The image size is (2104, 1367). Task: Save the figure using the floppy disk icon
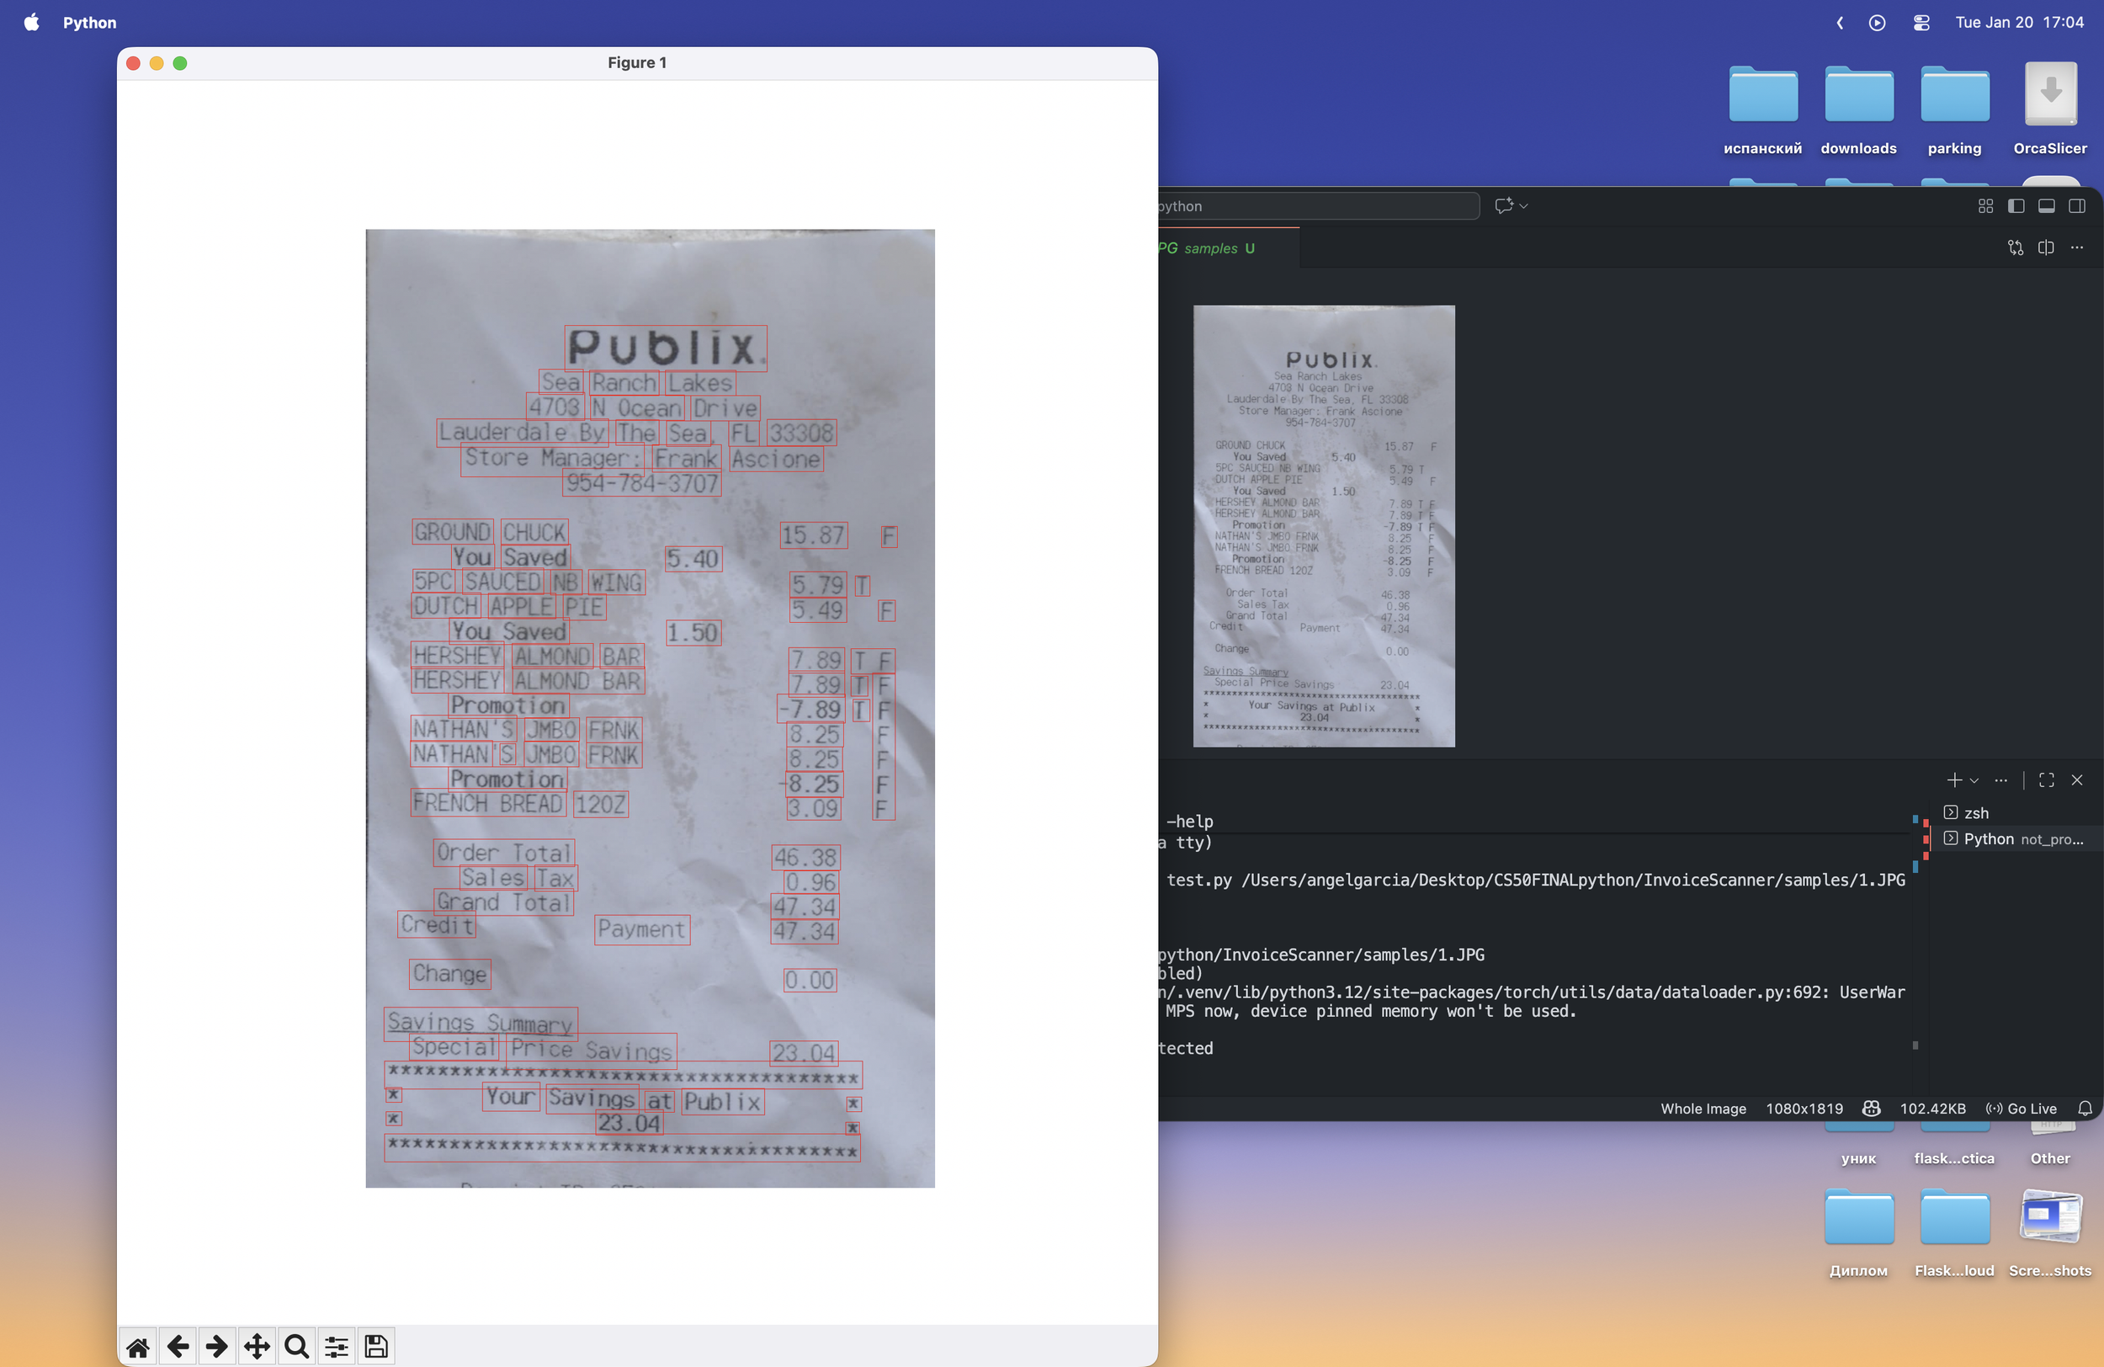[x=375, y=1346]
